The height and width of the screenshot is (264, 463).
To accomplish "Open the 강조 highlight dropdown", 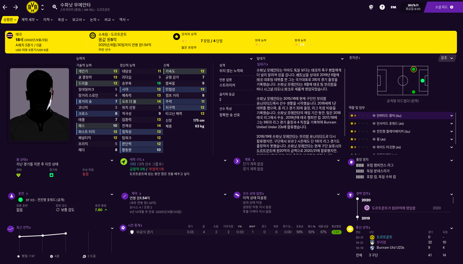I will (447, 58).
